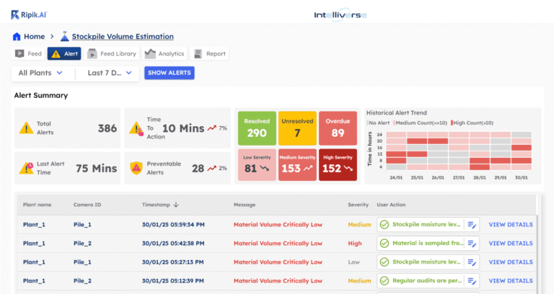Click the Home icon in breadcrumb
This screenshot has height=294, width=554.
[17, 37]
